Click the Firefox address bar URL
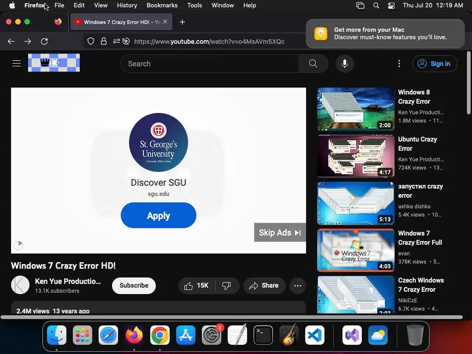472x354 pixels. (209, 41)
